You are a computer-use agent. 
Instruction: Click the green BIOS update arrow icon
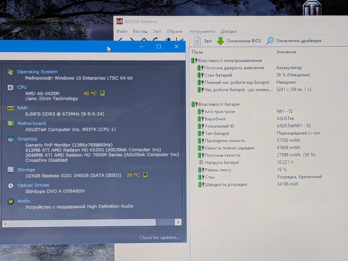pos(220,41)
